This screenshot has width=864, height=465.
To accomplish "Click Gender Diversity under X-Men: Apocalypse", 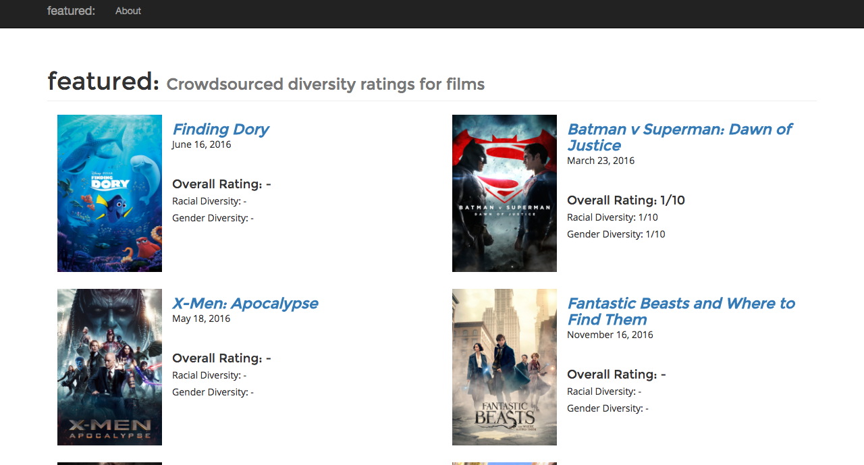I will [213, 392].
